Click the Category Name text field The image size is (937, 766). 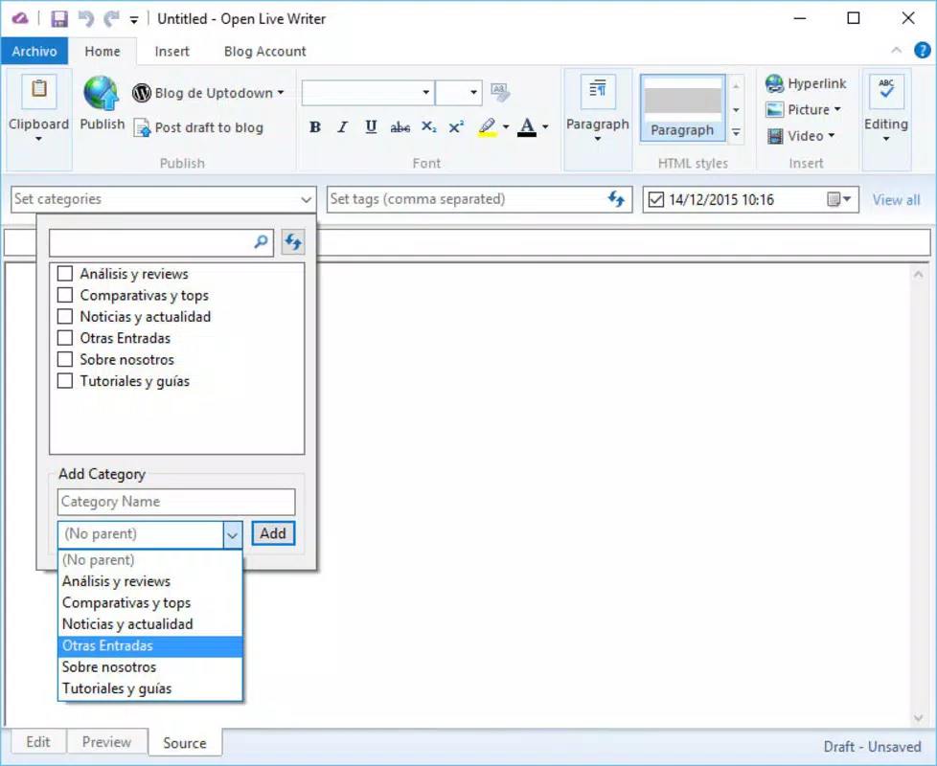(176, 502)
